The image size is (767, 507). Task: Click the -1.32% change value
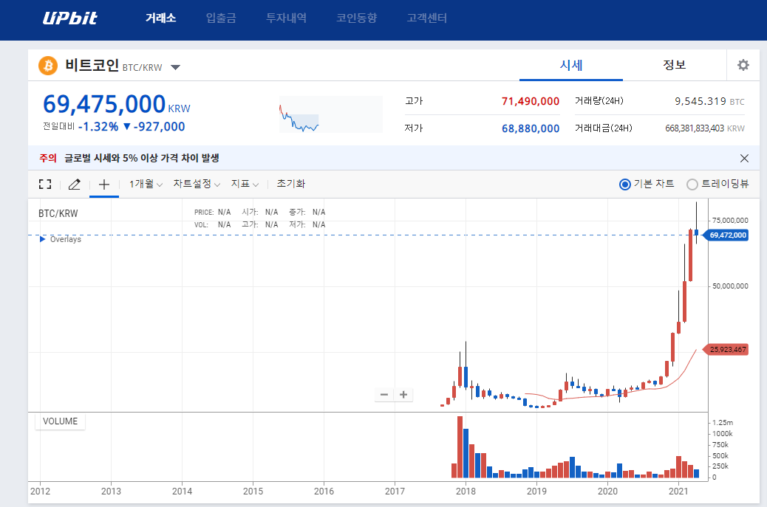[98, 126]
